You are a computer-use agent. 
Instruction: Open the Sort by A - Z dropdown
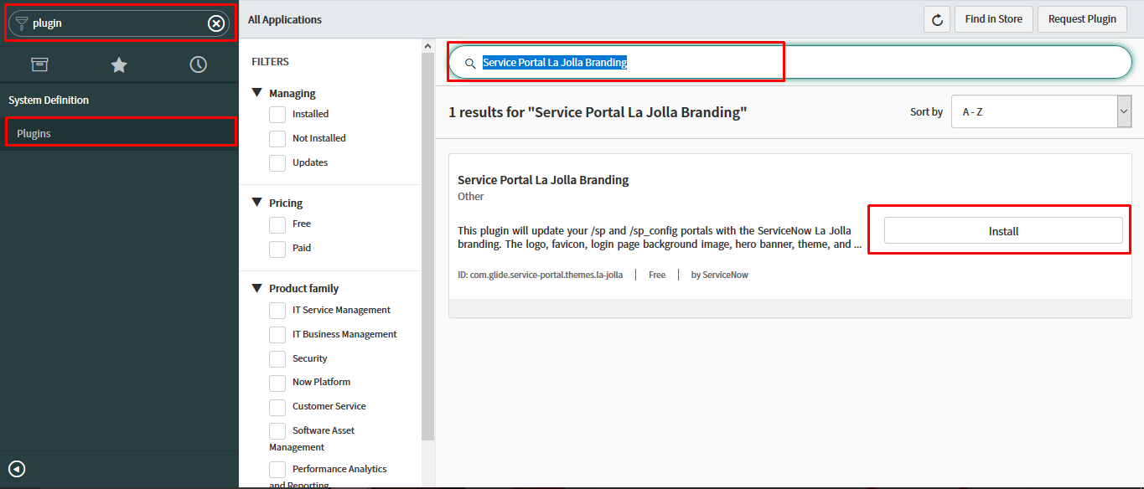1041,111
